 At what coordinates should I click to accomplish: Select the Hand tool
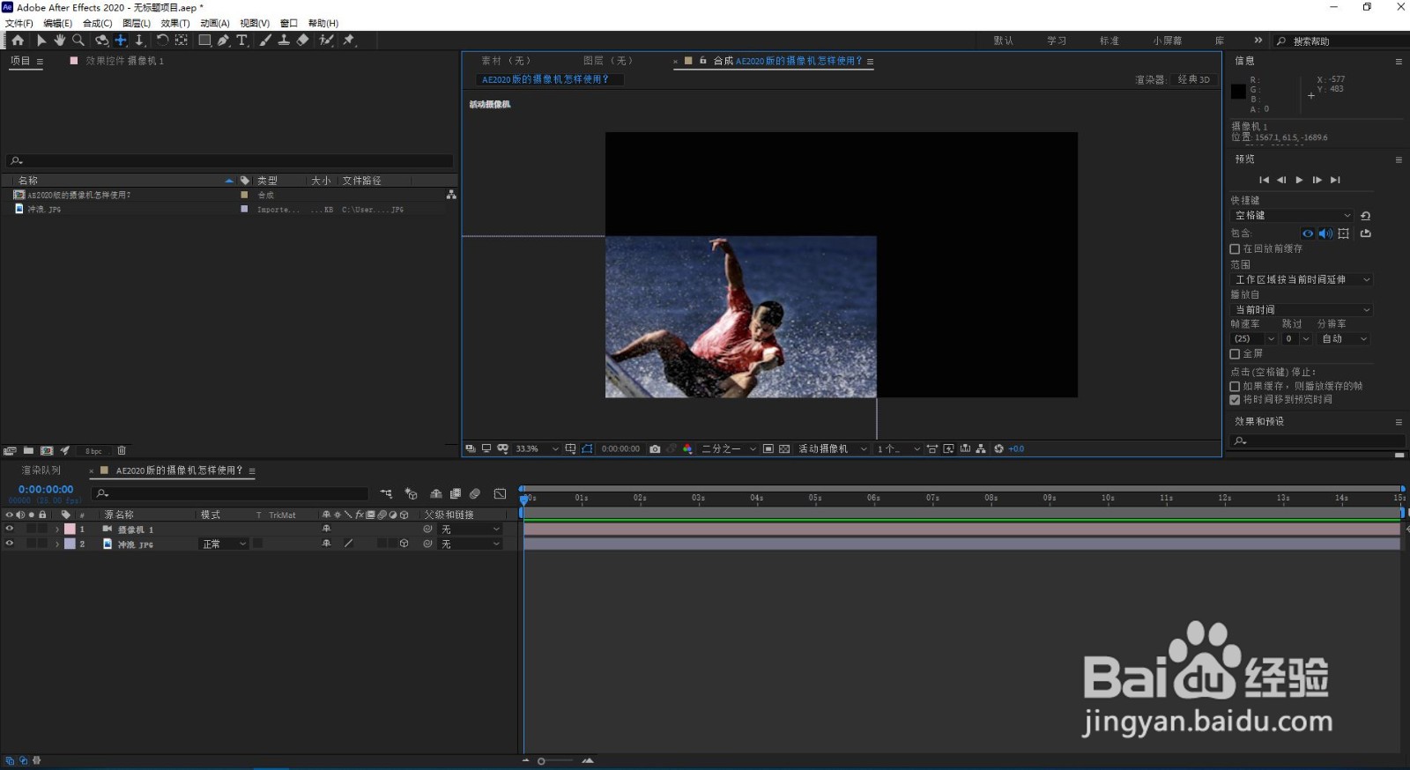pos(59,40)
